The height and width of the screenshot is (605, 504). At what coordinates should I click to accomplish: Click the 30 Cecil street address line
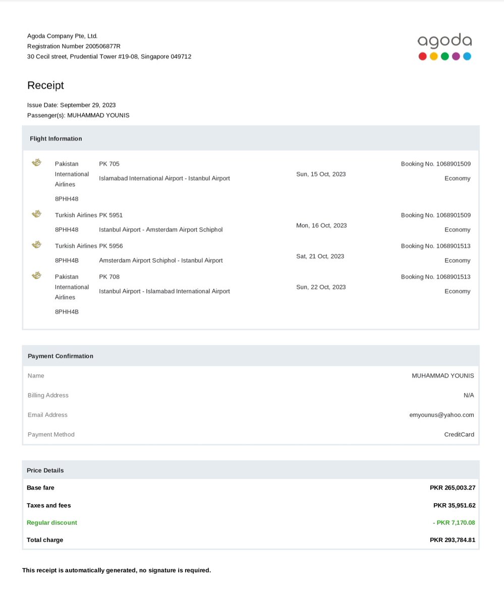point(109,56)
